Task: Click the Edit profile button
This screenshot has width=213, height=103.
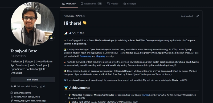Action: coord(32,80)
